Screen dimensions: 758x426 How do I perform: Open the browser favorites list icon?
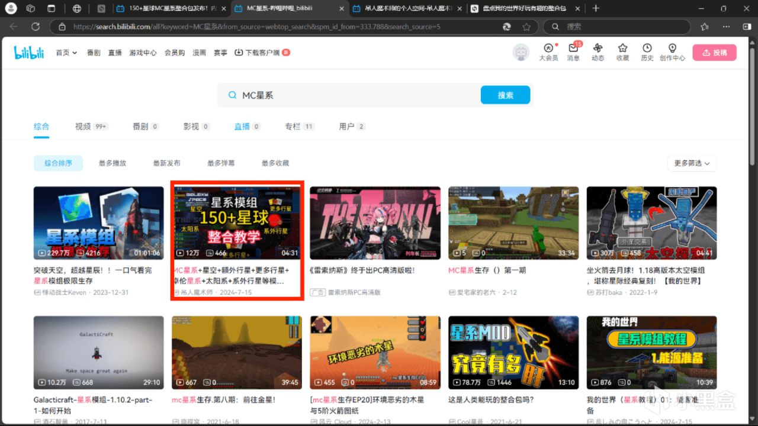coord(705,27)
